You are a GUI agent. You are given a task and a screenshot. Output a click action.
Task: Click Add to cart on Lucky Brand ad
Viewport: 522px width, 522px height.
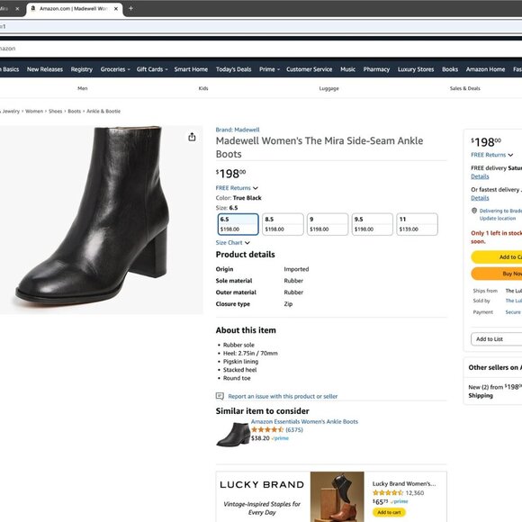point(389,512)
